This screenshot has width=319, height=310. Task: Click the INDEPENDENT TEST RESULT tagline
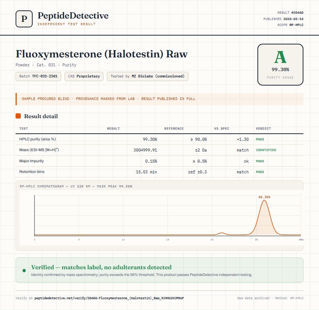66,24
